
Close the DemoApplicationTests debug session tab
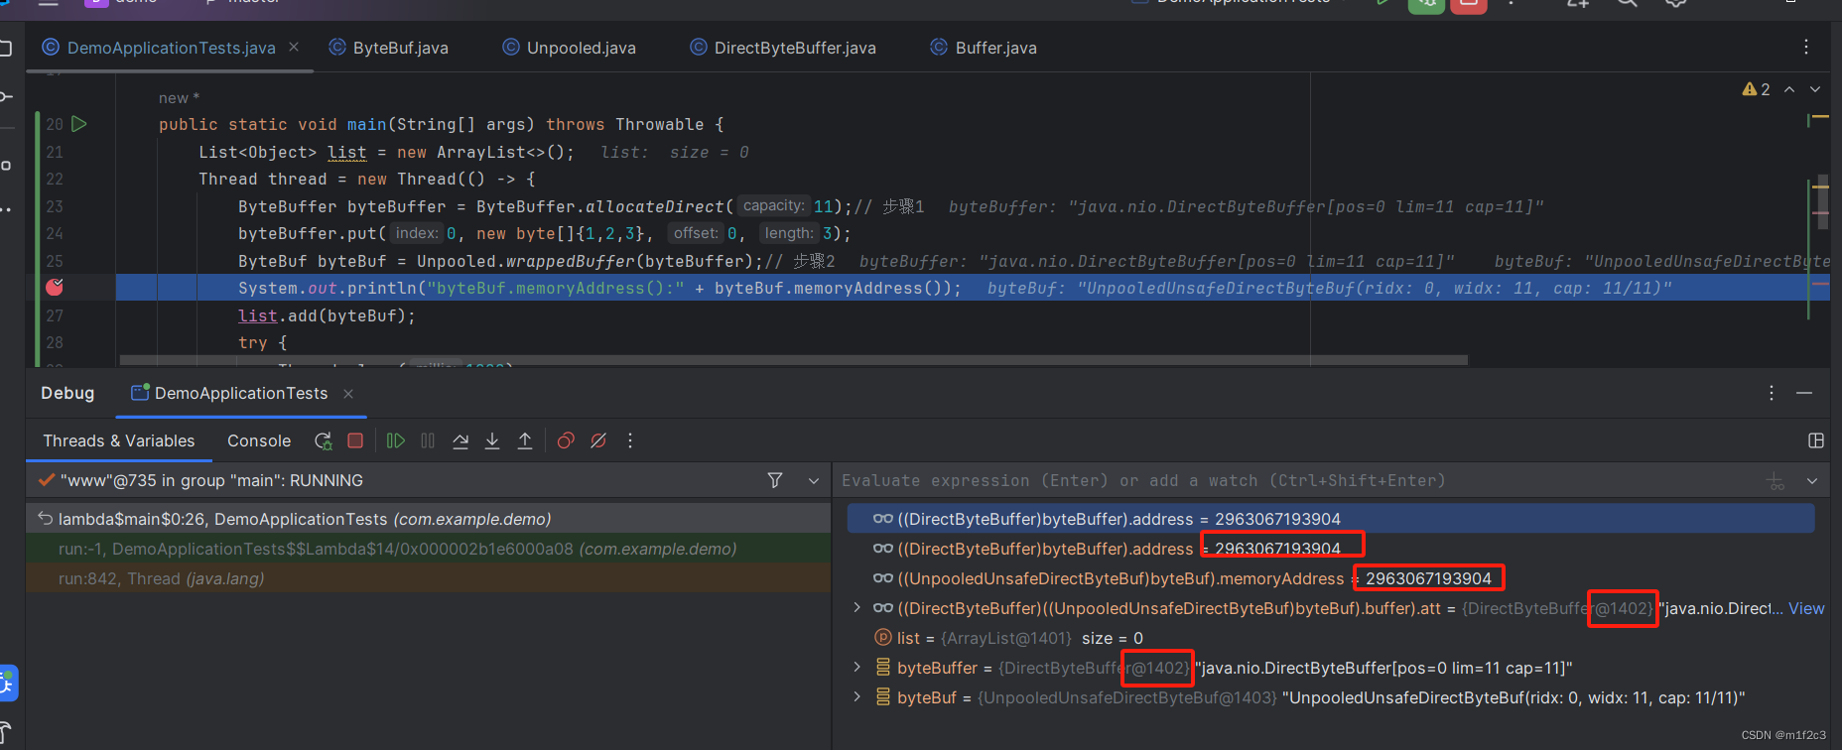point(348,394)
